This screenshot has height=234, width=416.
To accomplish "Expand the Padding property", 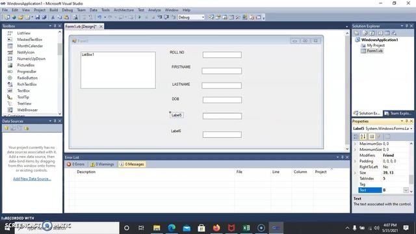I will 356,161.
